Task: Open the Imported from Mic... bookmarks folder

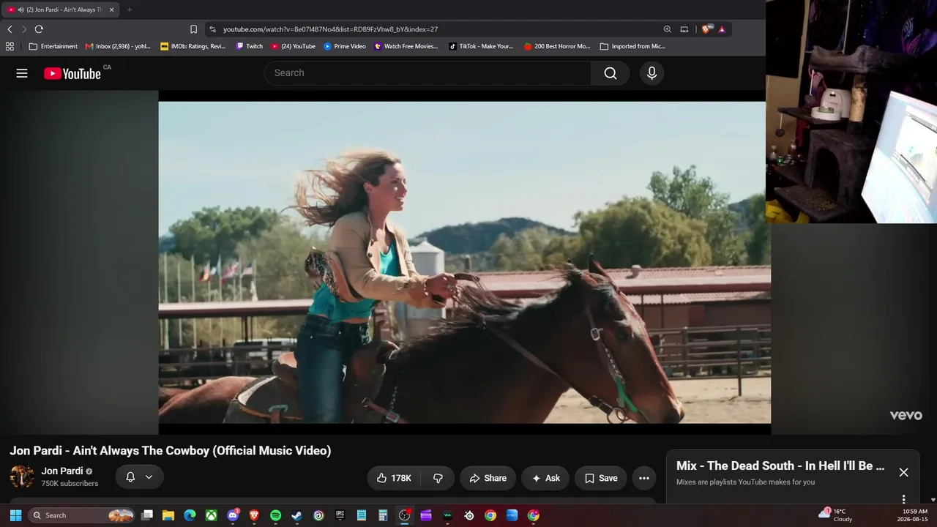Action: [x=632, y=46]
